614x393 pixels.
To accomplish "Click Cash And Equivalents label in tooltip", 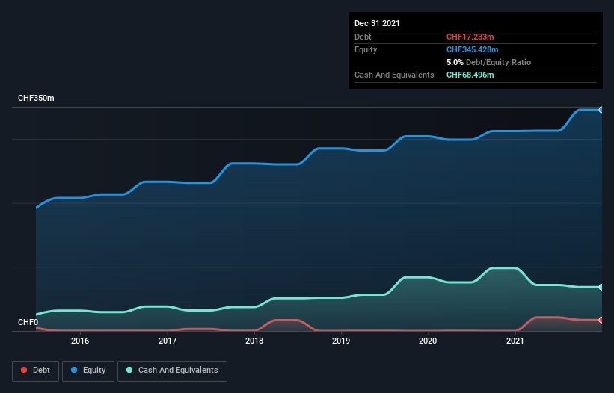I will 394,75.
